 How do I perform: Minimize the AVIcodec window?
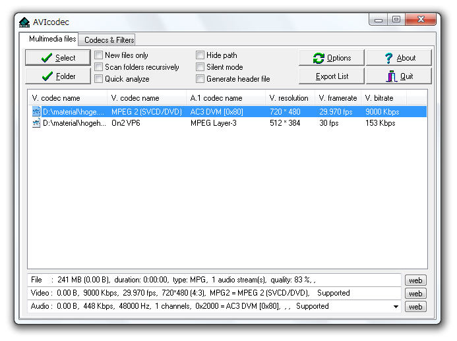(x=379, y=20)
